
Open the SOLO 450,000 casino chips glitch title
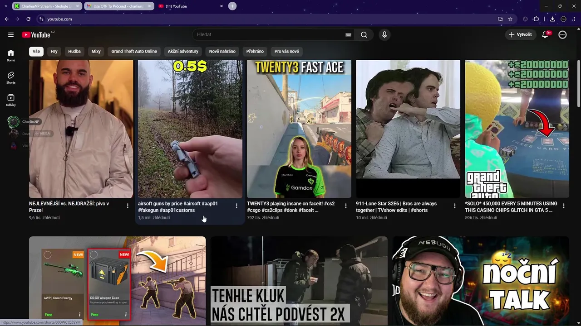point(511,207)
